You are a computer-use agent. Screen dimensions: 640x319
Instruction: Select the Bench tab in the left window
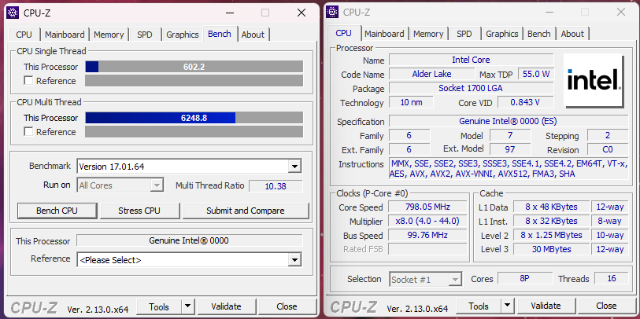pyautogui.click(x=220, y=34)
